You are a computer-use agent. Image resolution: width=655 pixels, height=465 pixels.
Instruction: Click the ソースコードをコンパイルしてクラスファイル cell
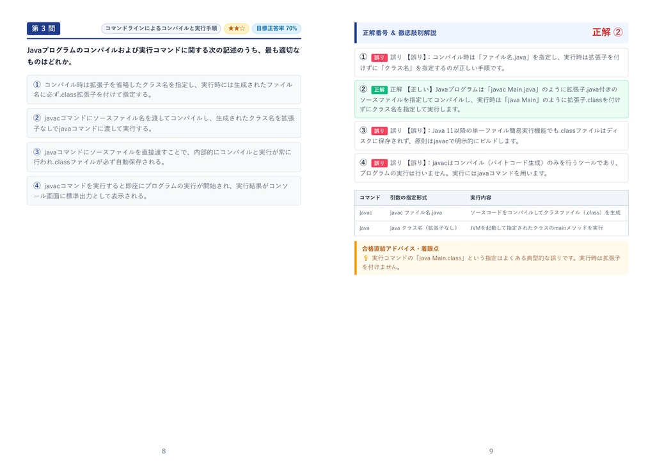[x=545, y=212]
